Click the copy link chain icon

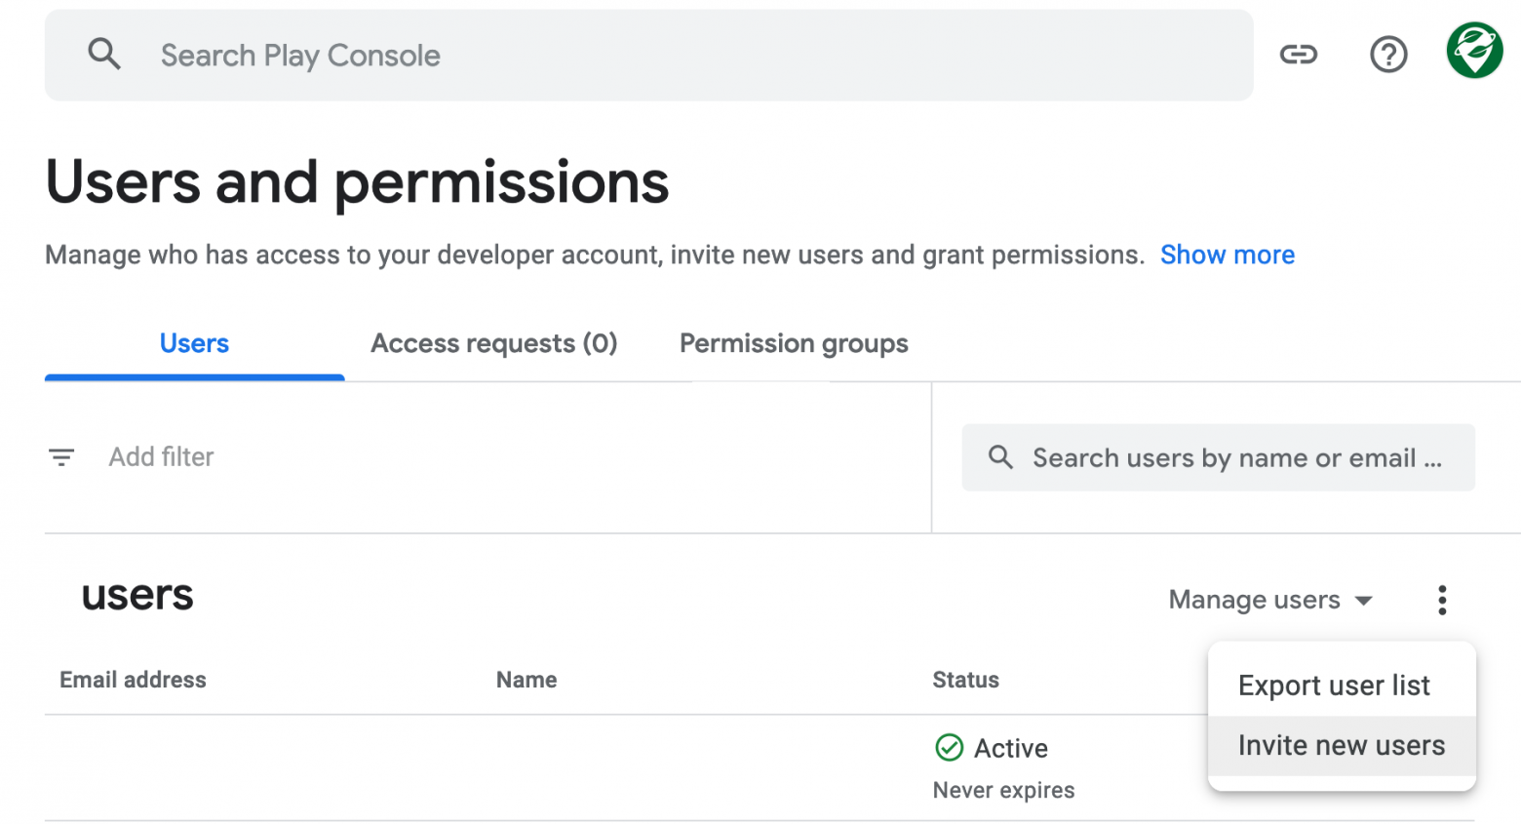coord(1298,55)
